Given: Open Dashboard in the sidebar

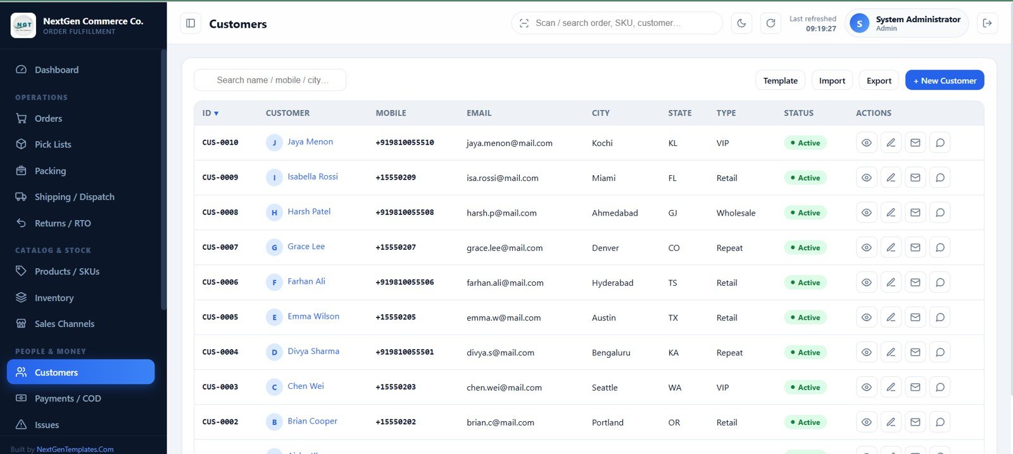Looking at the screenshot, I should coord(80,70).
